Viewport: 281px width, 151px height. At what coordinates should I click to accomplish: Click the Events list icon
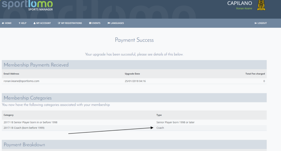90,23
